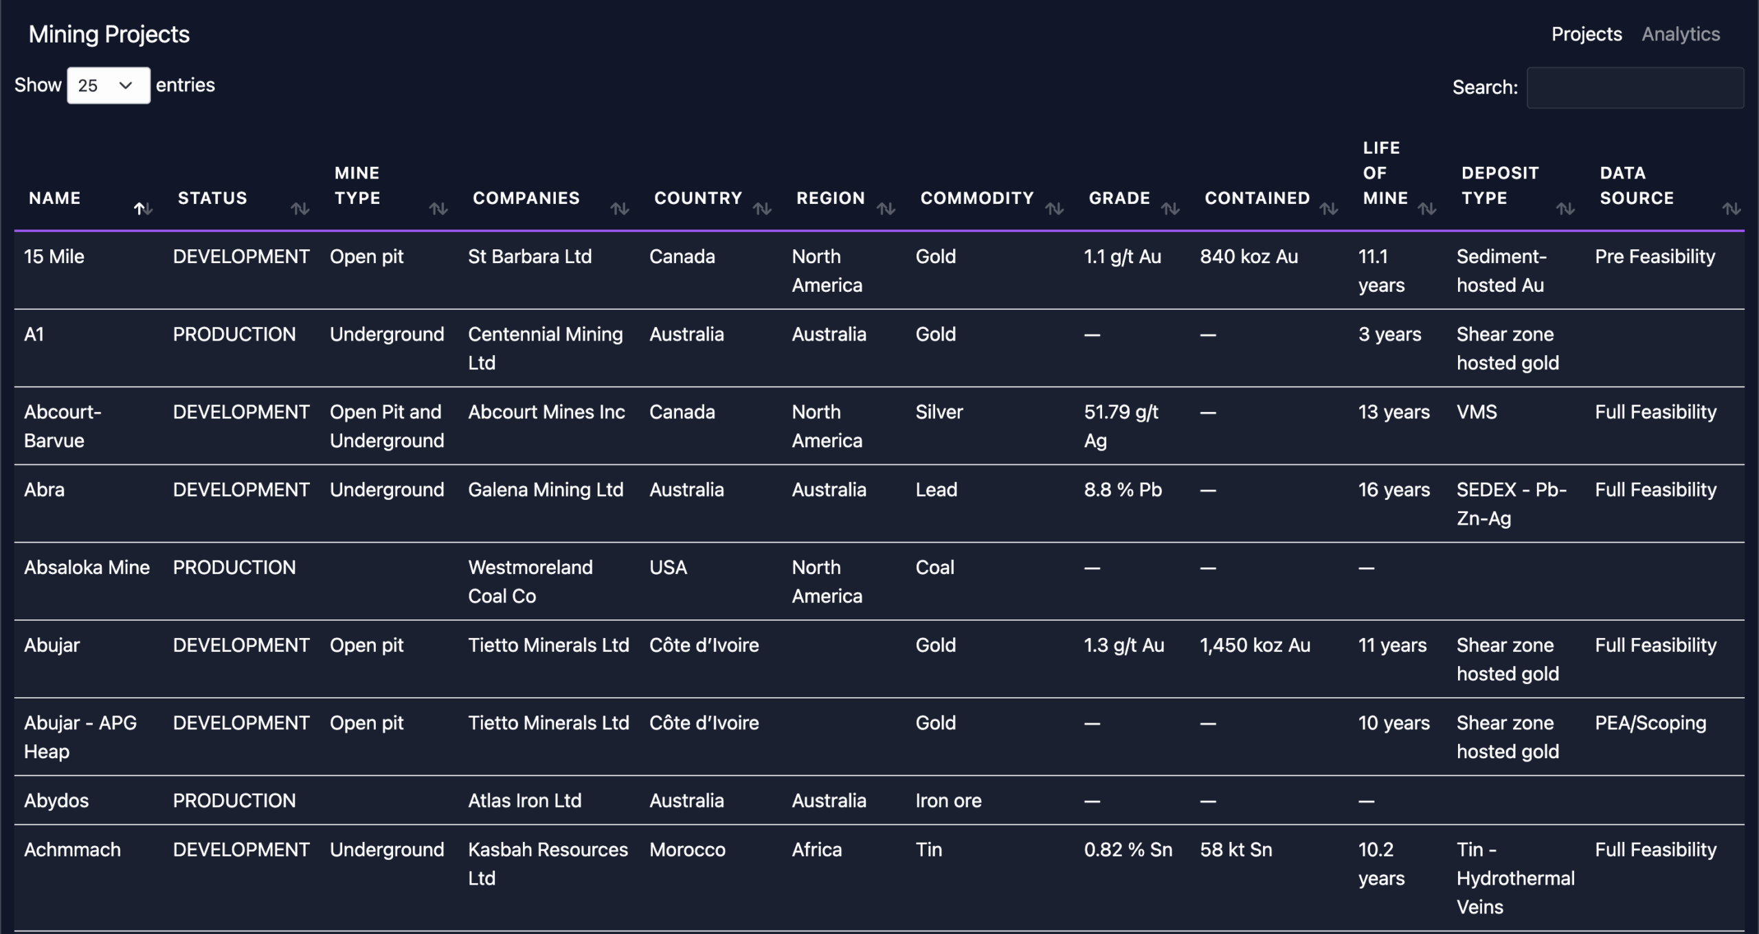
Task: Click the Lead commodity cell
Action: click(937, 490)
